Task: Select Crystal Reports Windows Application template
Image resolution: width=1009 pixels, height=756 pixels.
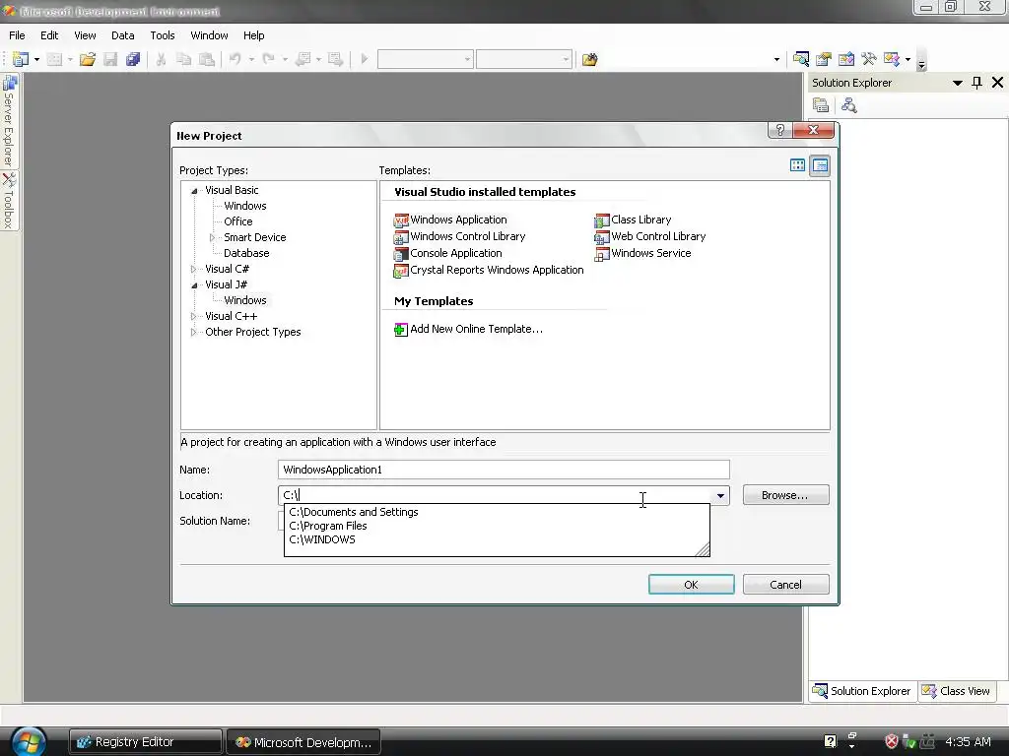Action: click(489, 270)
